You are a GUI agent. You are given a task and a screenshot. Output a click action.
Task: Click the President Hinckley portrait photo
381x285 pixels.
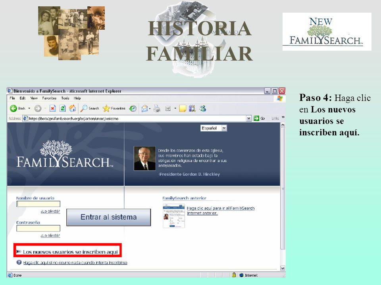[144, 158]
